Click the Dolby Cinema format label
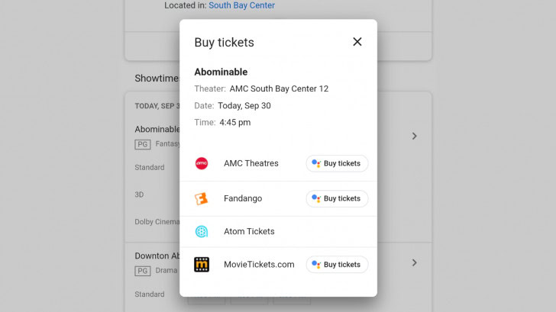This screenshot has height=312, width=556. tap(157, 221)
